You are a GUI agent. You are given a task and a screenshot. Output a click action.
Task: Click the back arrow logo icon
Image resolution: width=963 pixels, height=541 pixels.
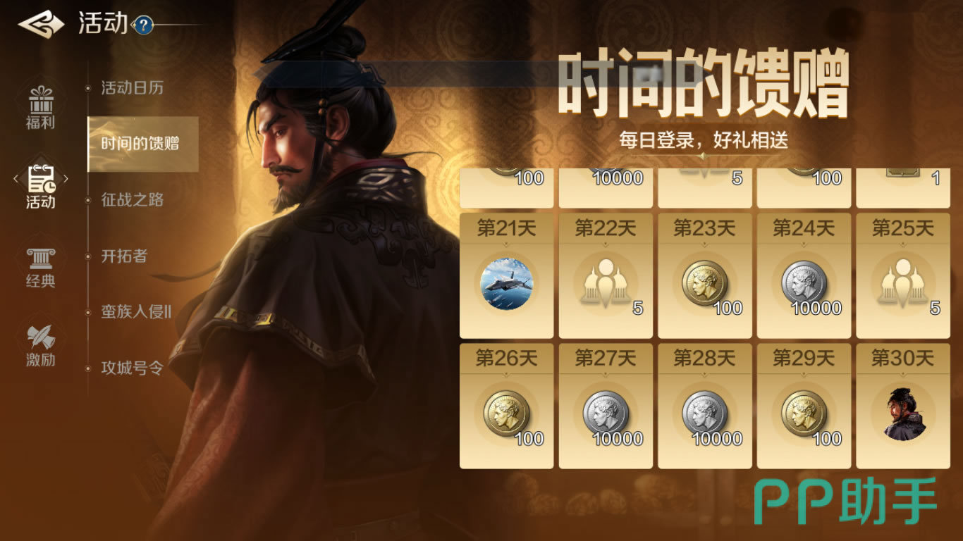pos(40,25)
